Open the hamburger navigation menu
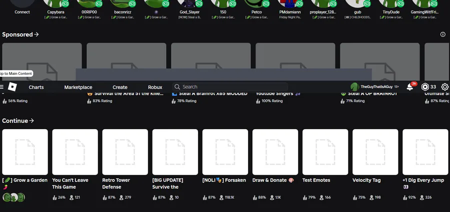 (1, 87)
